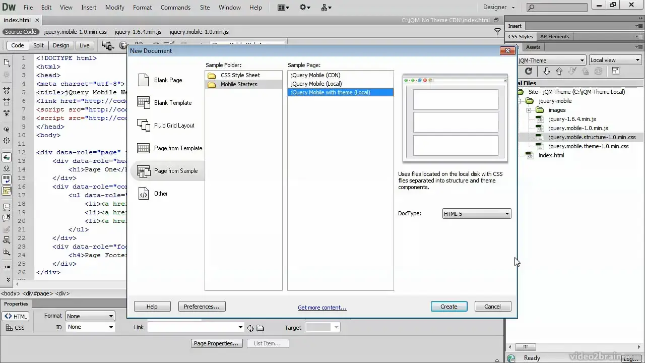
Task: Click the Get more content link
Action: [x=322, y=307]
